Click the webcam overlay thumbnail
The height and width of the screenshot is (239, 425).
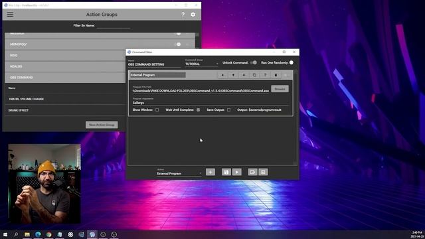point(44,184)
